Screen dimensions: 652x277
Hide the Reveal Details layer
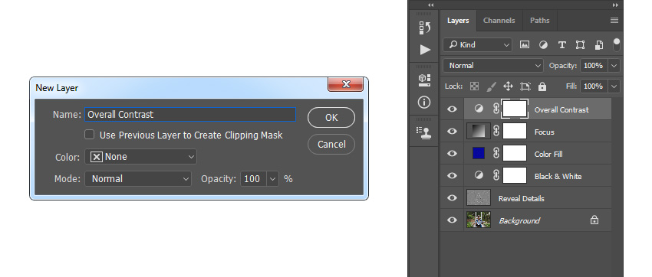452,198
